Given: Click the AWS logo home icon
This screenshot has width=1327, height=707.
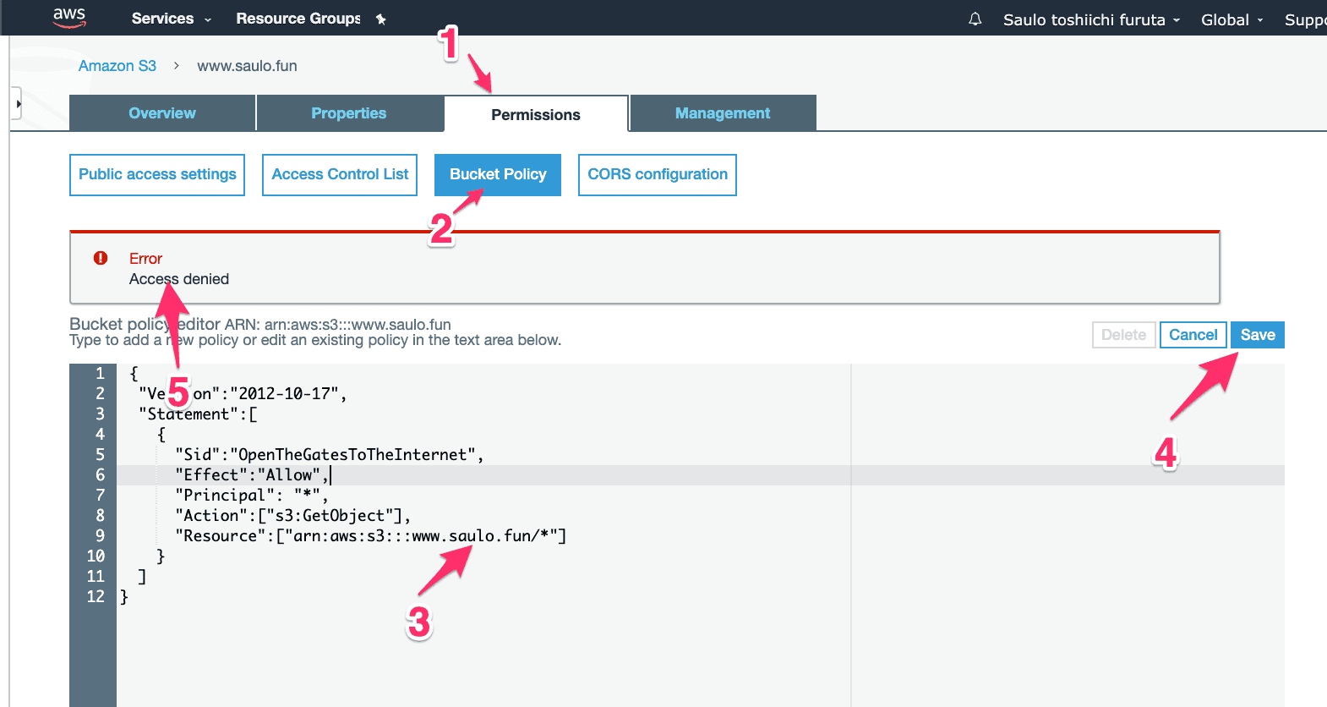Looking at the screenshot, I should click(x=68, y=18).
